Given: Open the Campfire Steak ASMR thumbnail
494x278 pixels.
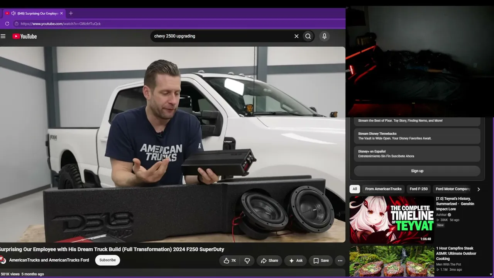Looking at the screenshot, I should point(392,261).
